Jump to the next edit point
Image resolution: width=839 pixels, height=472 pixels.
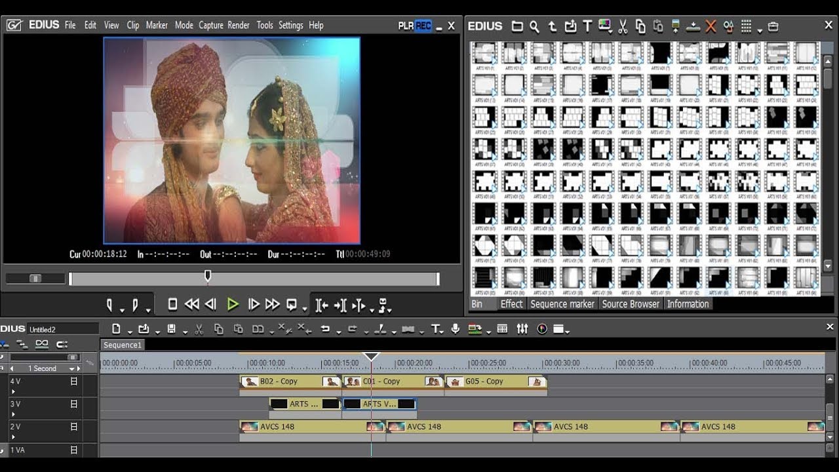point(340,305)
